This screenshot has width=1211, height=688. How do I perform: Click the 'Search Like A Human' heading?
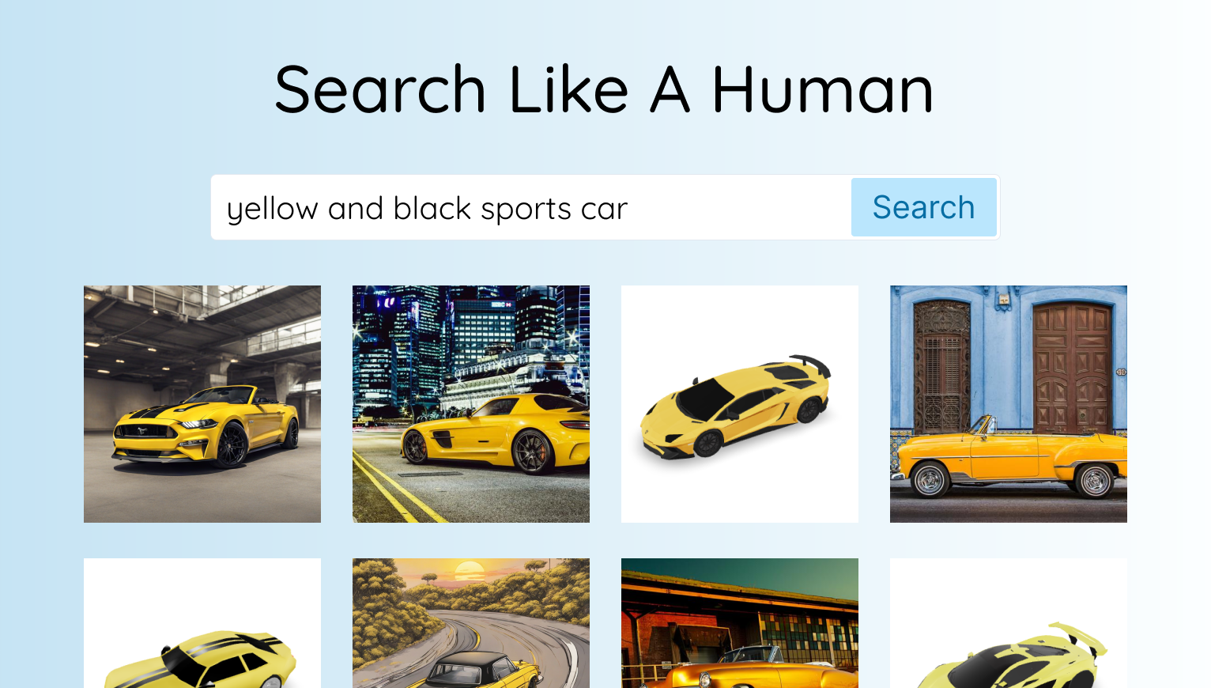[x=605, y=90]
